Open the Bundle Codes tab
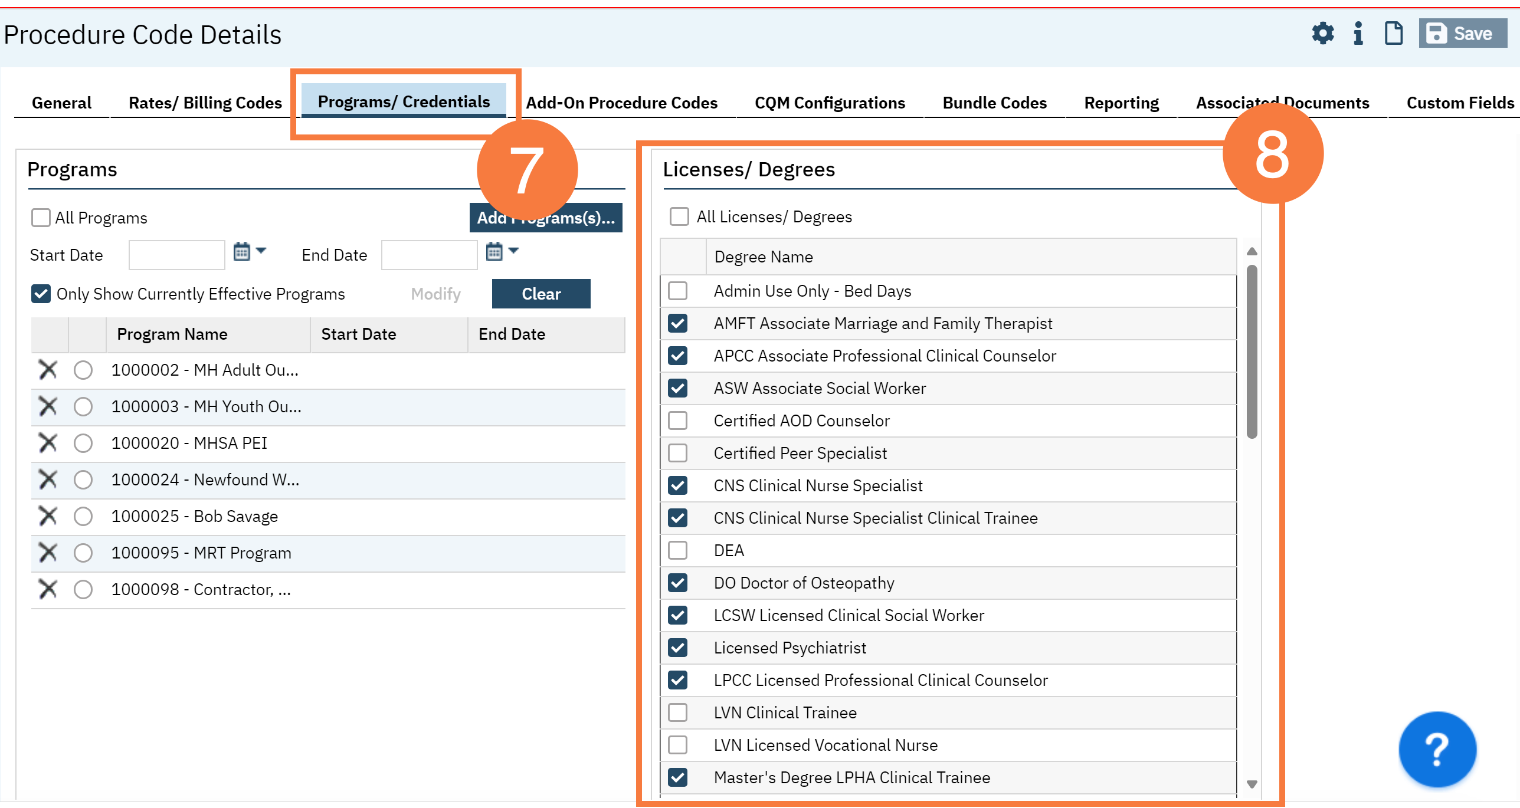The height and width of the screenshot is (808, 1520). pyautogui.click(x=994, y=103)
